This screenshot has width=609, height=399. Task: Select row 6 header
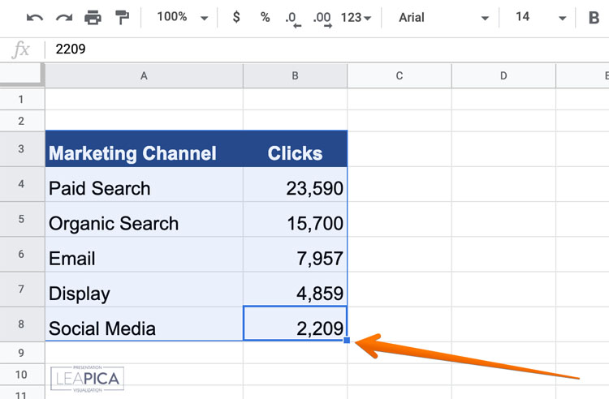click(21, 255)
